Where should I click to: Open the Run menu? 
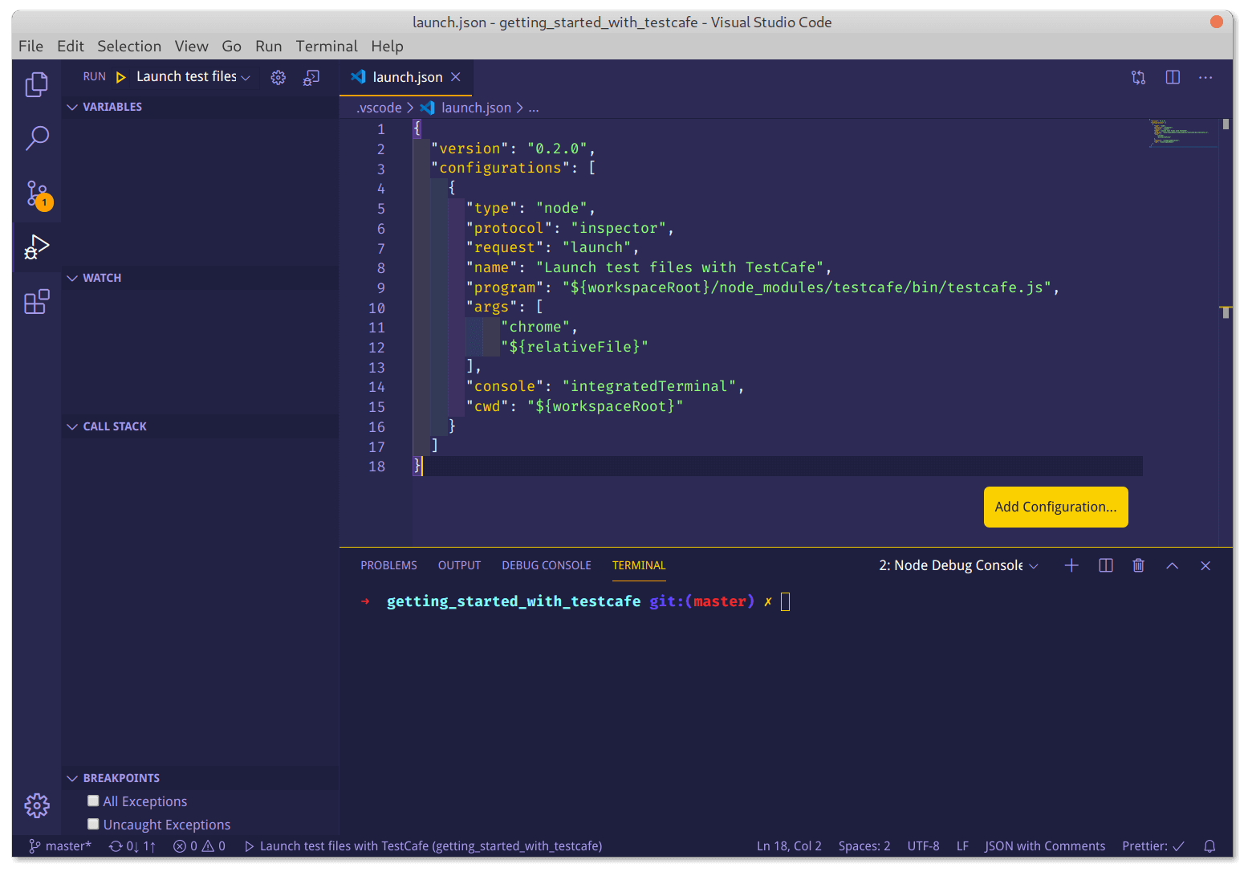pos(269,46)
